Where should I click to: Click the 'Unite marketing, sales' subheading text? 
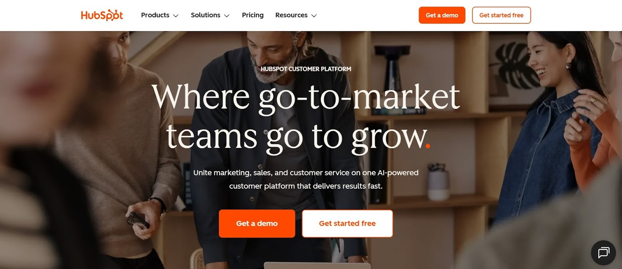coord(306,179)
